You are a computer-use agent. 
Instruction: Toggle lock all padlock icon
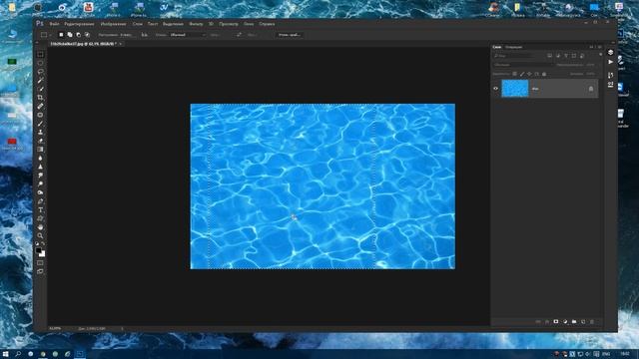pyautogui.click(x=544, y=74)
